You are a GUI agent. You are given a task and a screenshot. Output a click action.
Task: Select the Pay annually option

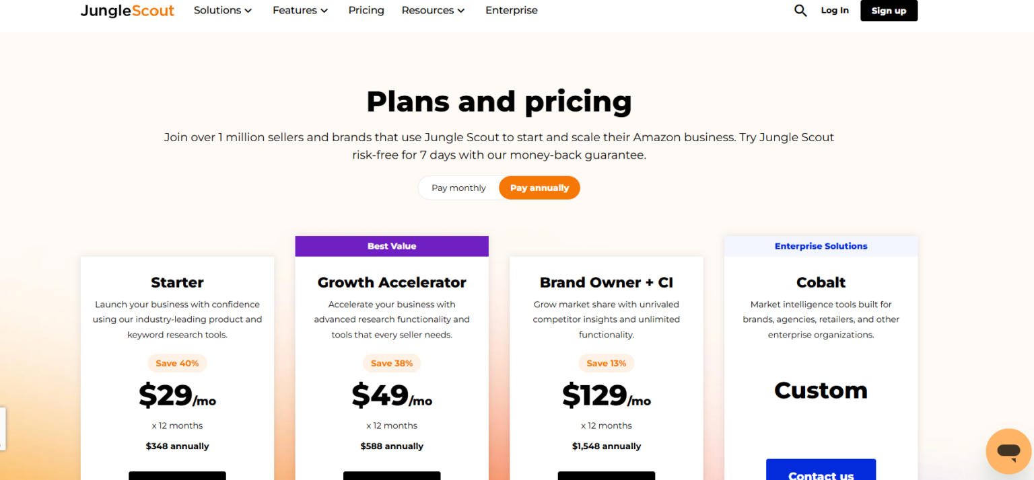click(539, 188)
